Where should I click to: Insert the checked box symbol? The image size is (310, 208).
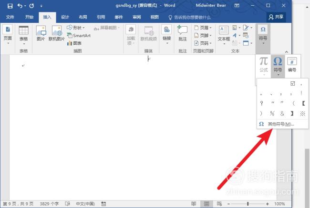click(x=293, y=83)
